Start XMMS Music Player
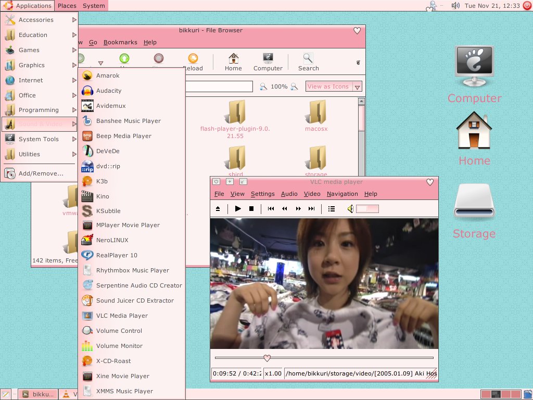Screen dimensions: 533x400 coord(132,391)
